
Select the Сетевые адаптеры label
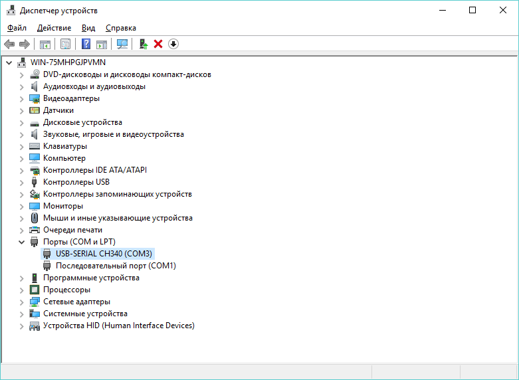click(76, 302)
